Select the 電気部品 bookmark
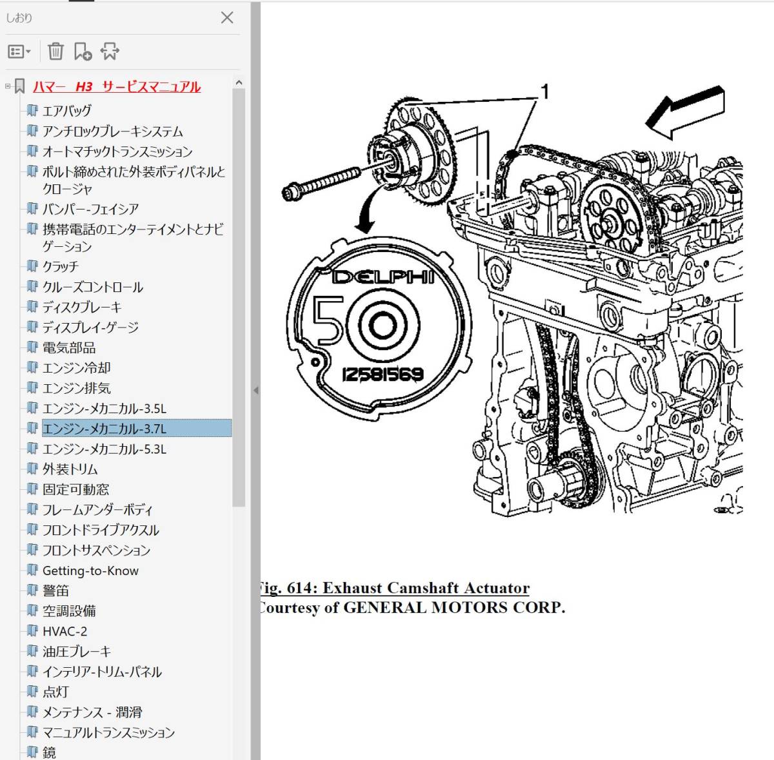This screenshot has width=774, height=760. click(69, 347)
